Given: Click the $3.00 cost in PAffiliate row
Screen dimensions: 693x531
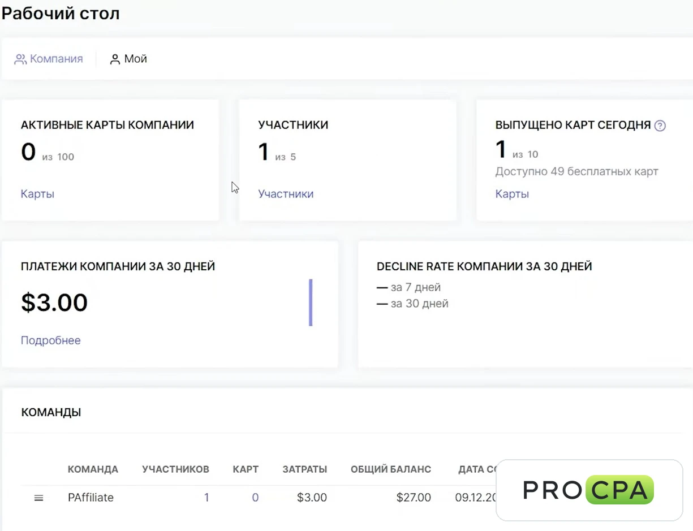Looking at the screenshot, I should [x=312, y=498].
